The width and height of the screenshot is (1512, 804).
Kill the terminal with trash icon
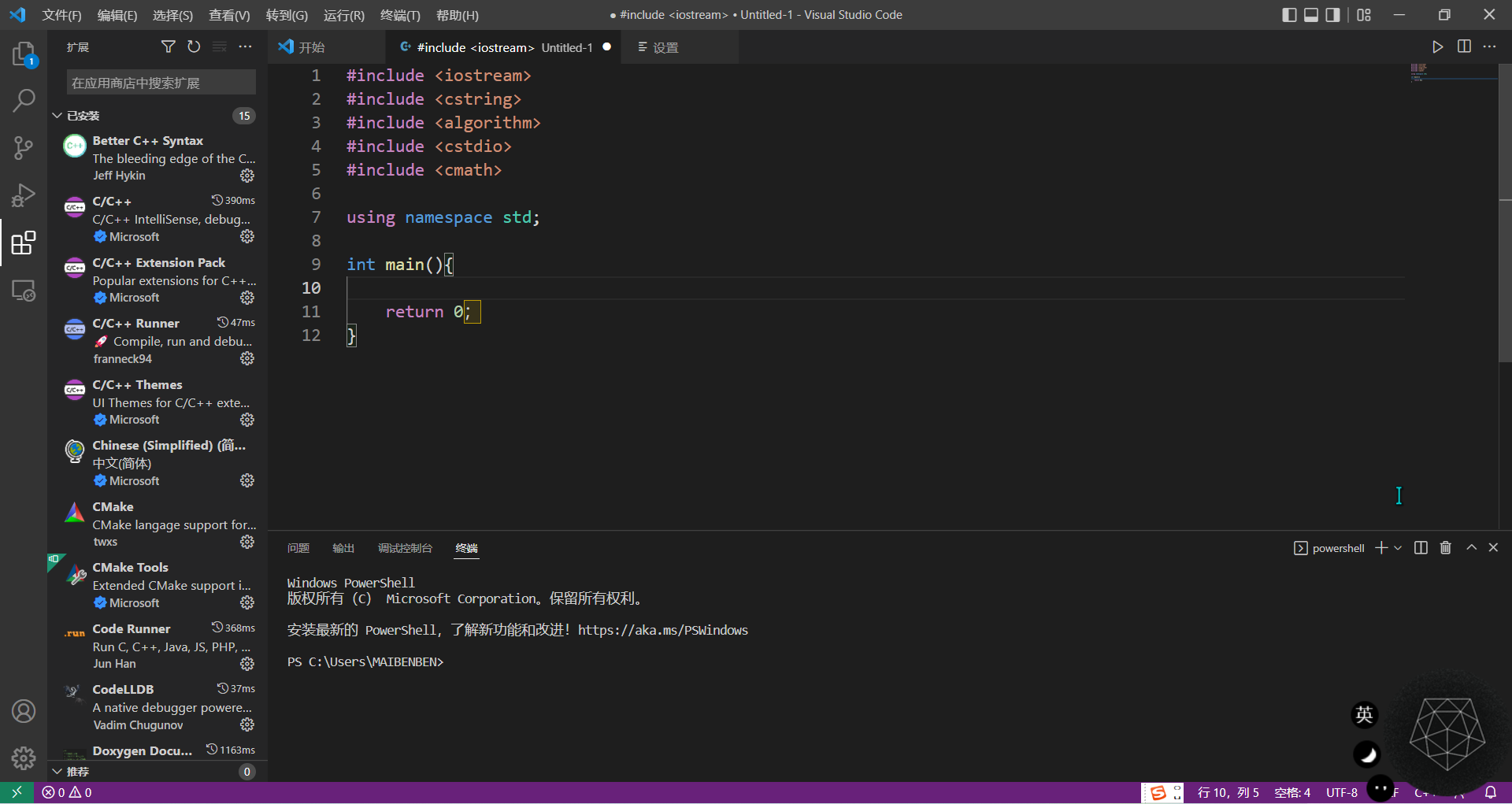click(1446, 548)
